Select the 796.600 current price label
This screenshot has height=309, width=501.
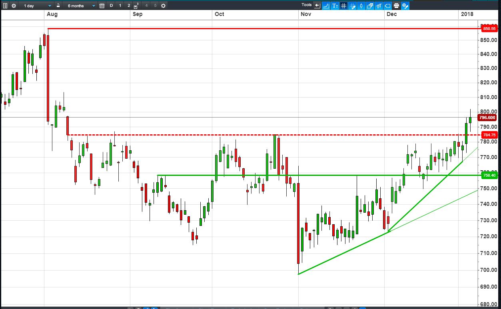(x=487, y=118)
